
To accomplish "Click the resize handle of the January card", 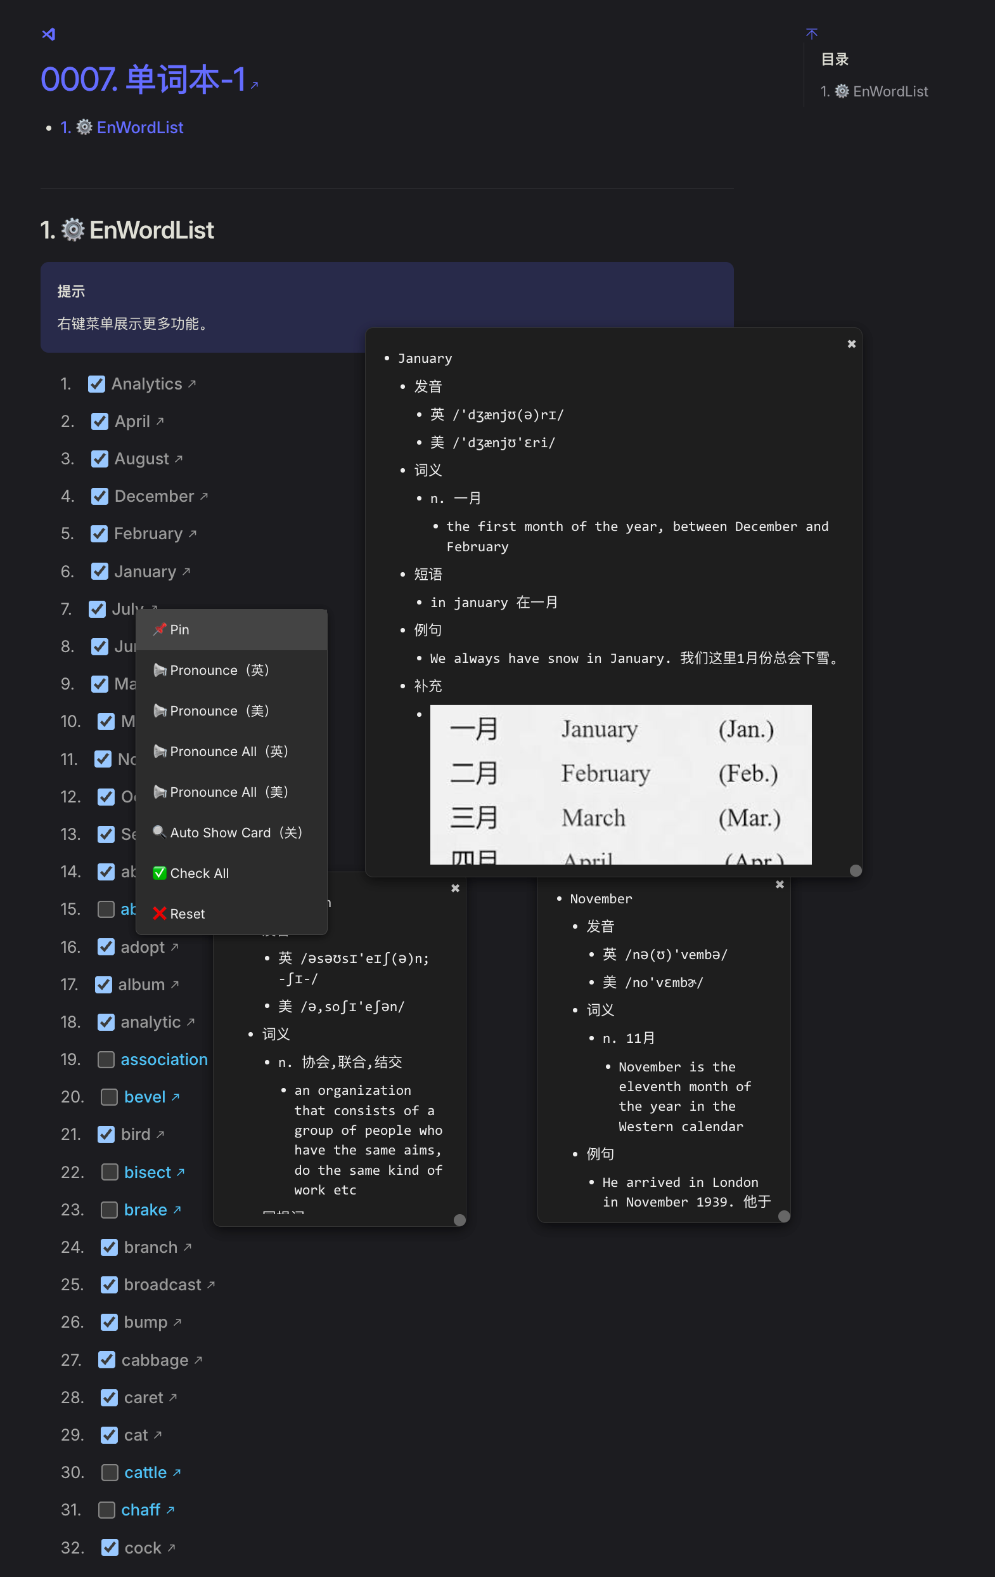I will 855,870.
